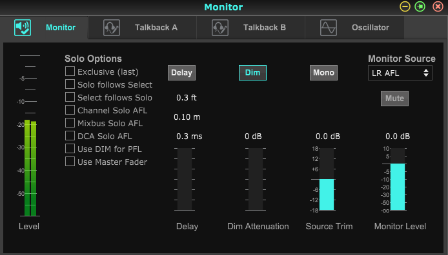Click the Monitor Level fader
The width and height of the screenshot is (448, 255).
(x=398, y=179)
